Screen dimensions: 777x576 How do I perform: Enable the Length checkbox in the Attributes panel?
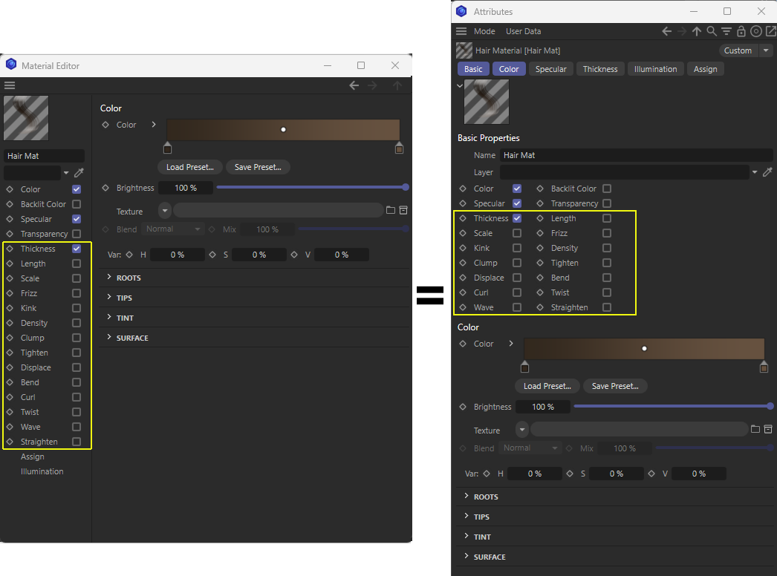coord(605,218)
